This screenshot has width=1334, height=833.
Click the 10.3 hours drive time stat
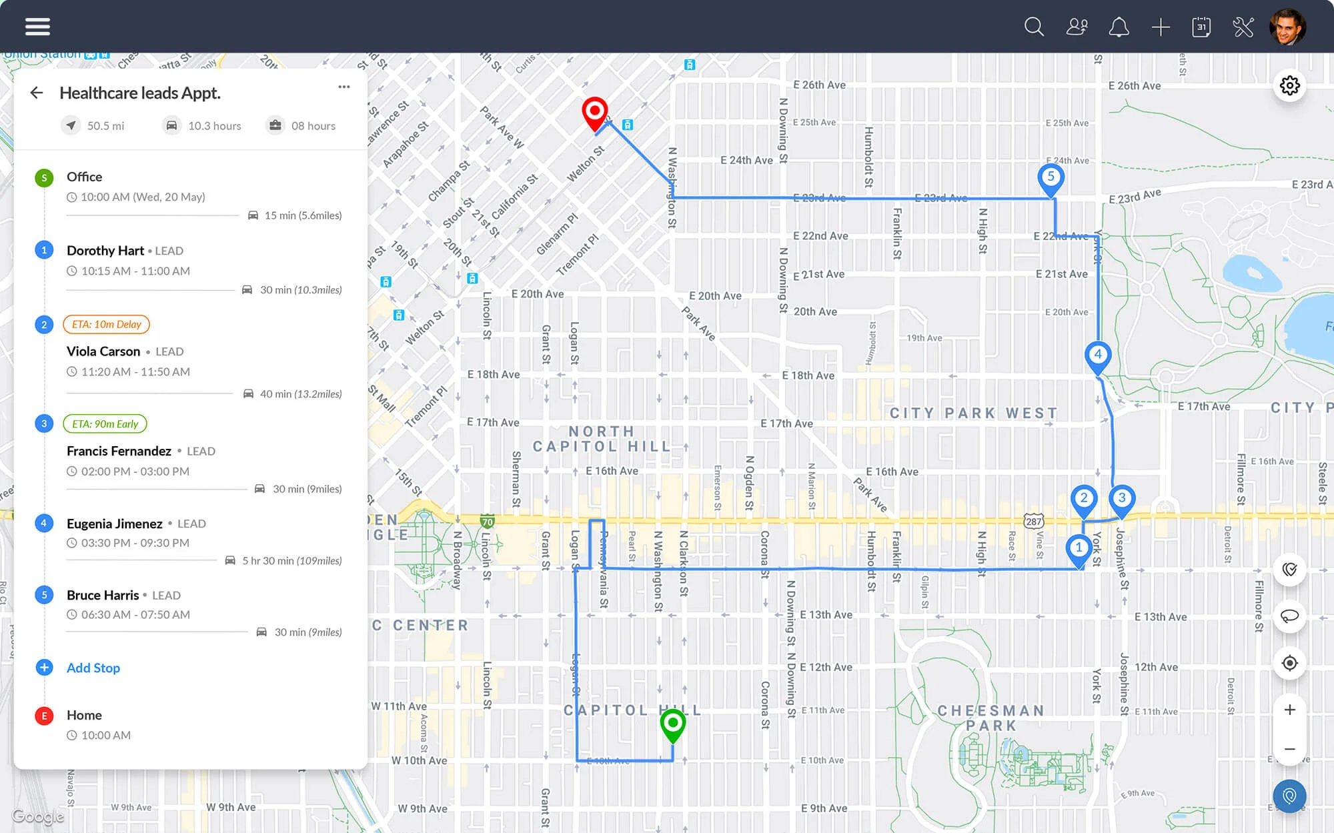tap(202, 125)
